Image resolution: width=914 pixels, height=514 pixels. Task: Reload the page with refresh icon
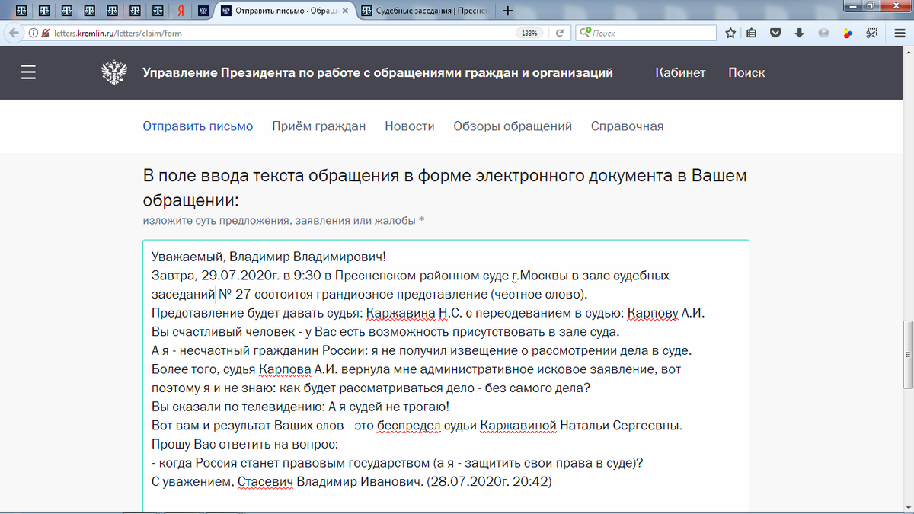[559, 33]
